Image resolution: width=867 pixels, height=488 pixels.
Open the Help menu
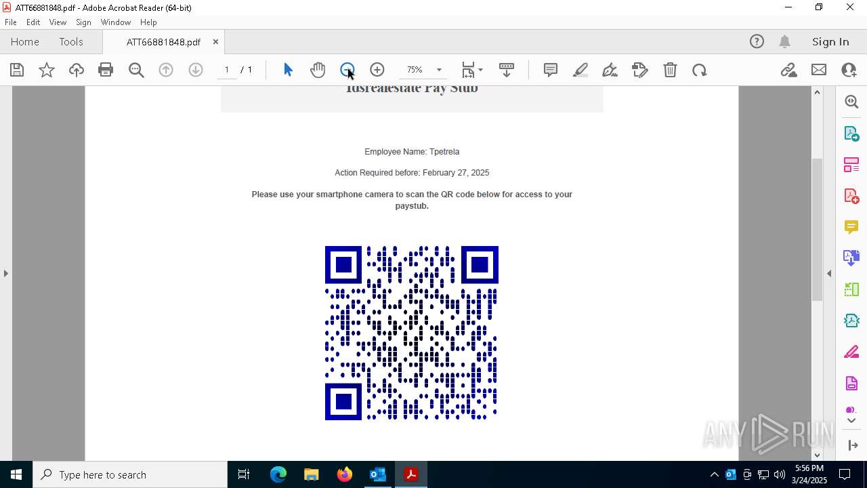click(x=148, y=22)
